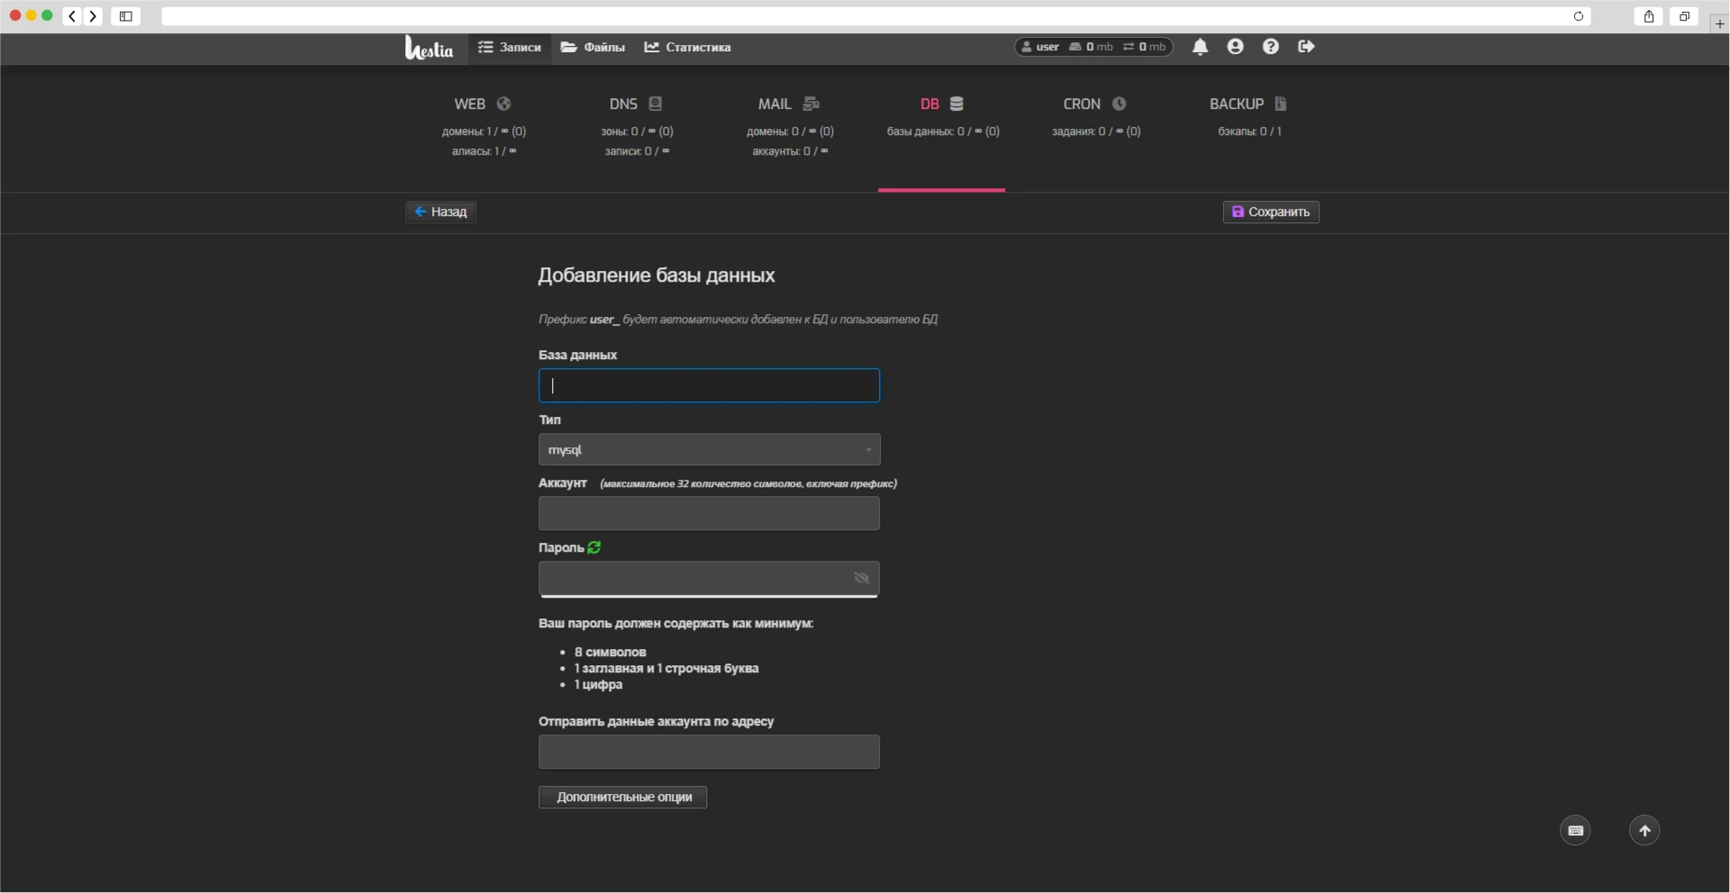
Task: Open the DNS section tab
Action: (x=636, y=104)
